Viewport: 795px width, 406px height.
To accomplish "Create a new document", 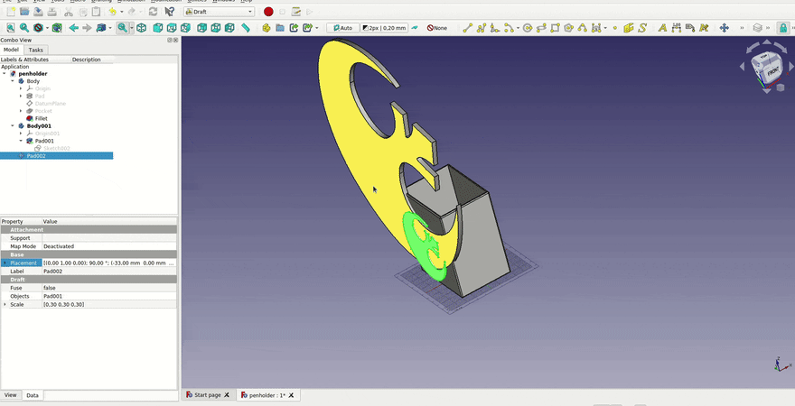I will coord(11,12).
